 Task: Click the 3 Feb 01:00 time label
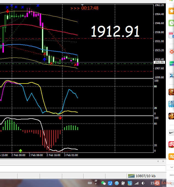pyautogui.click(x=71, y=155)
